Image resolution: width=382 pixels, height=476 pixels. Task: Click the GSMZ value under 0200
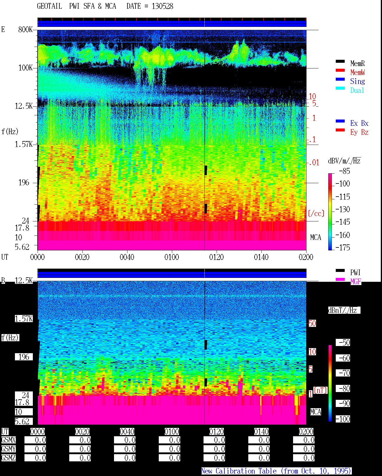pyautogui.click(x=304, y=458)
